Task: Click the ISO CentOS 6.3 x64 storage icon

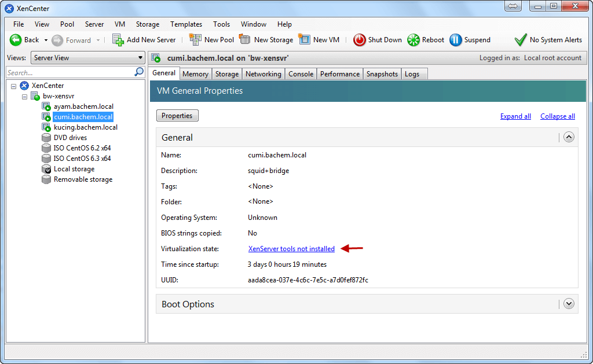Action: 46,159
